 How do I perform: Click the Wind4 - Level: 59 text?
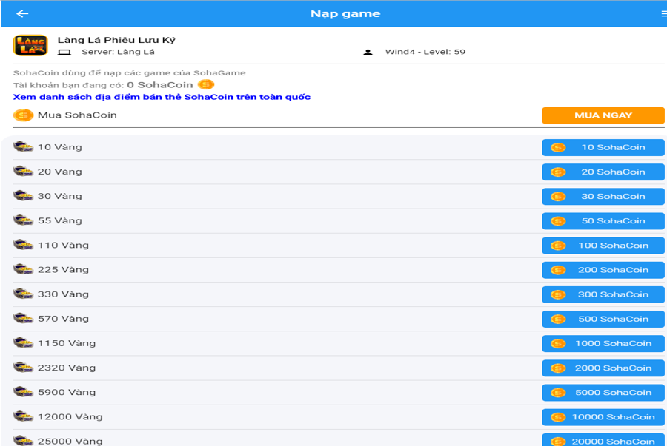click(425, 52)
